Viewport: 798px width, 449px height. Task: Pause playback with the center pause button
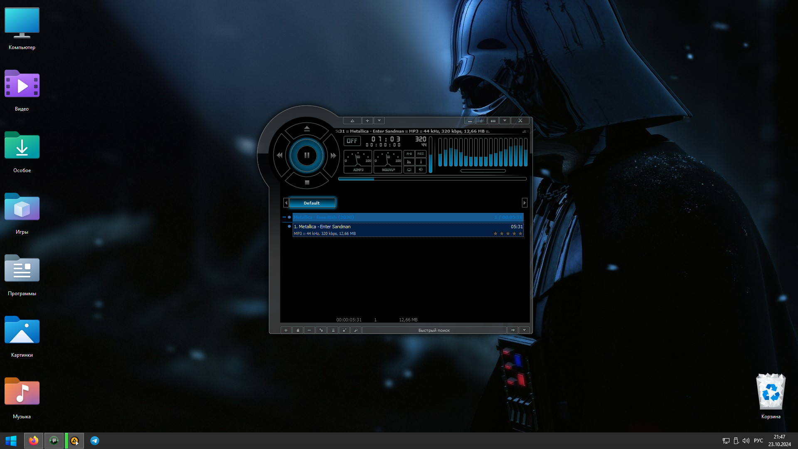click(307, 155)
